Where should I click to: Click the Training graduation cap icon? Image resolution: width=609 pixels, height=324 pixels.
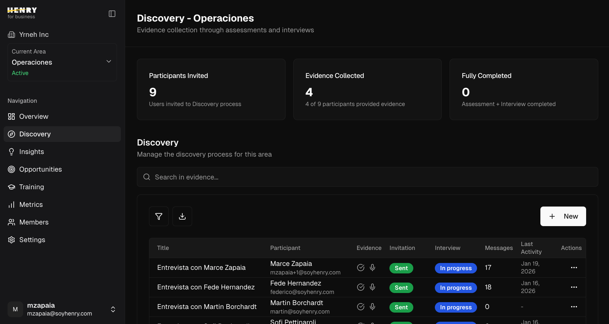(x=11, y=187)
